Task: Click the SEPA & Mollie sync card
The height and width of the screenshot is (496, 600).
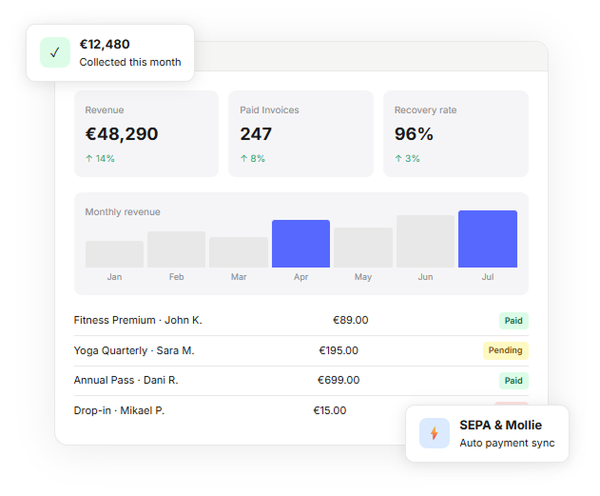Action: click(487, 434)
